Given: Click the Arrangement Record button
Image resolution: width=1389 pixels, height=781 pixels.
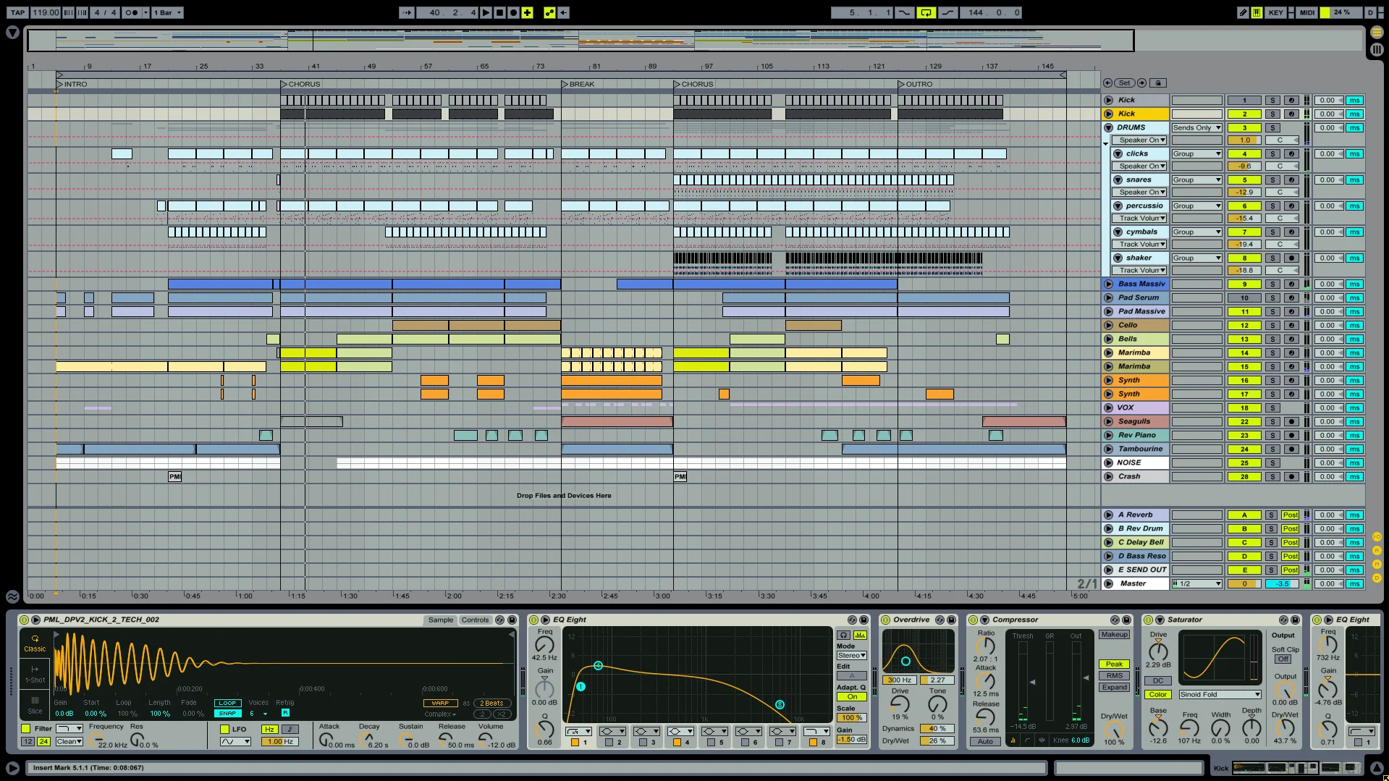Looking at the screenshot, I should pyautogui.click(x=513, y=12).
